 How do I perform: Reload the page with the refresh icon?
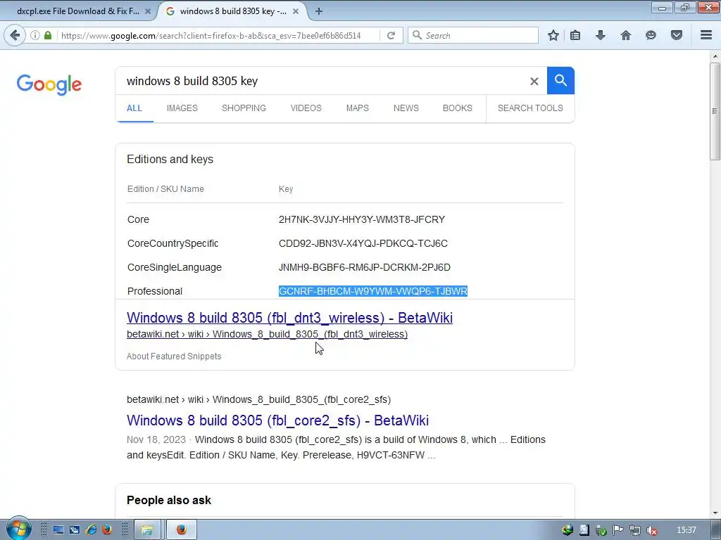(x=391, y=35)
